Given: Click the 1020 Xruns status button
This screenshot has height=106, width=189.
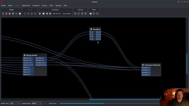Looking at the screenshot, I should (53, 103).
